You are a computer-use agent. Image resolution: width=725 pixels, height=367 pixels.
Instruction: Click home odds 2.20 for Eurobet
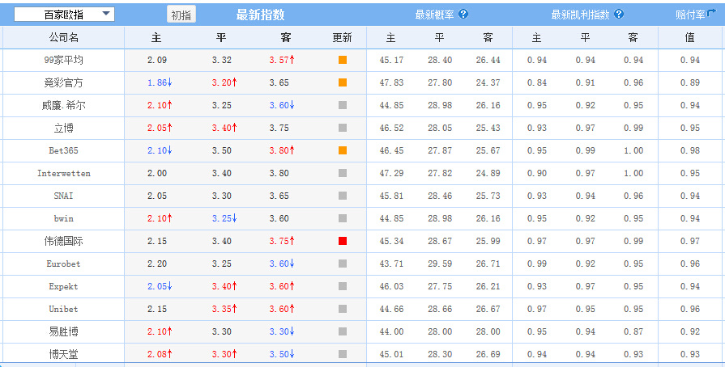(x=157, y=264)
